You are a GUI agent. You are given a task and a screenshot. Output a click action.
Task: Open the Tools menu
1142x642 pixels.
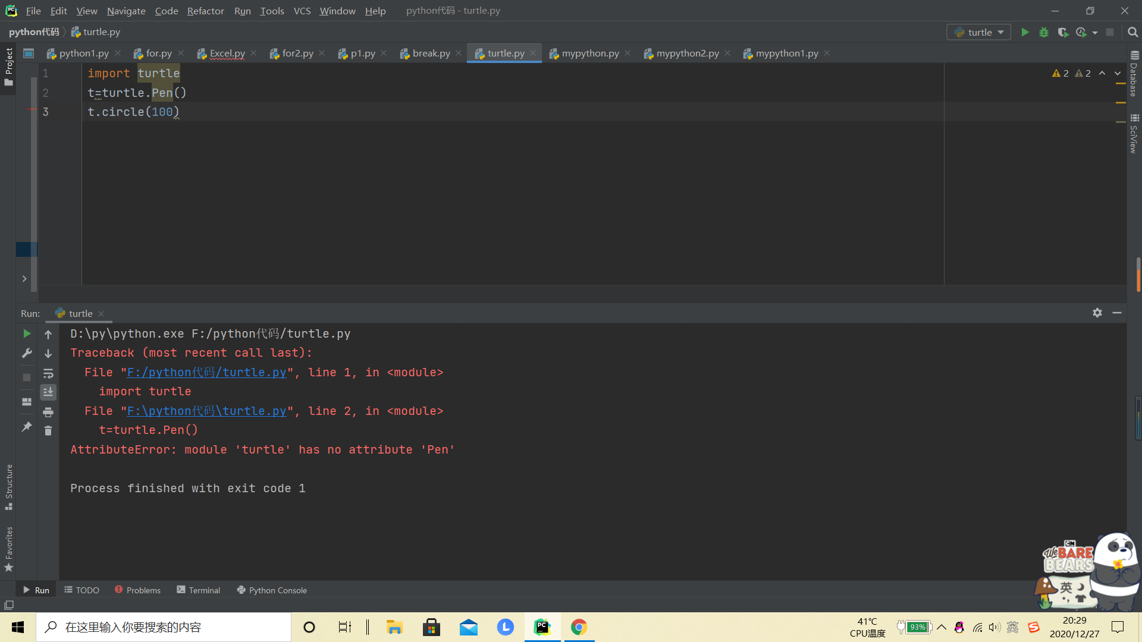272,11
